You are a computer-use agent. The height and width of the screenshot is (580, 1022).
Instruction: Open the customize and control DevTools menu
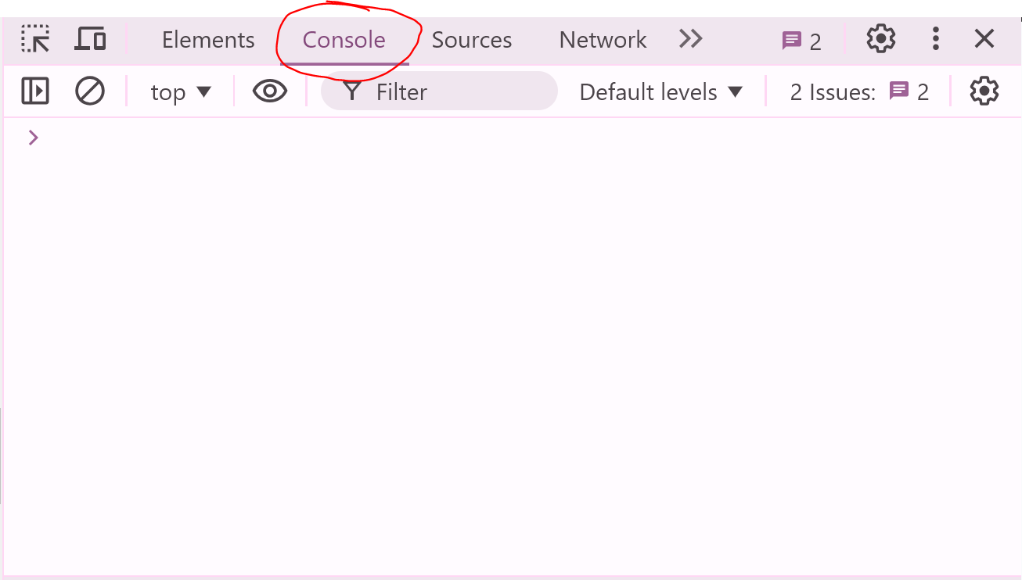click(x=935, y=38)
